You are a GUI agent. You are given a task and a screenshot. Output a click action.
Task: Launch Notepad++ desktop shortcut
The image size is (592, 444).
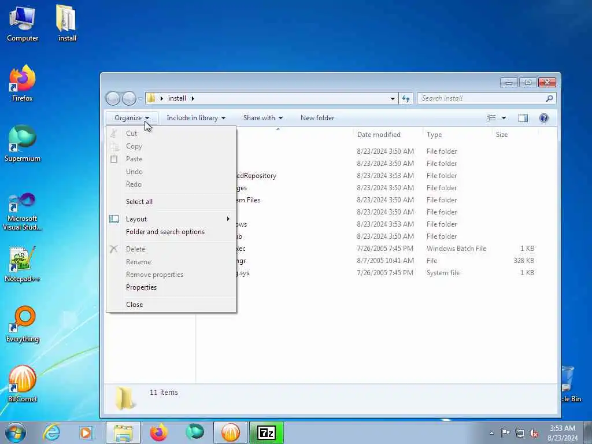click(23, 264)
